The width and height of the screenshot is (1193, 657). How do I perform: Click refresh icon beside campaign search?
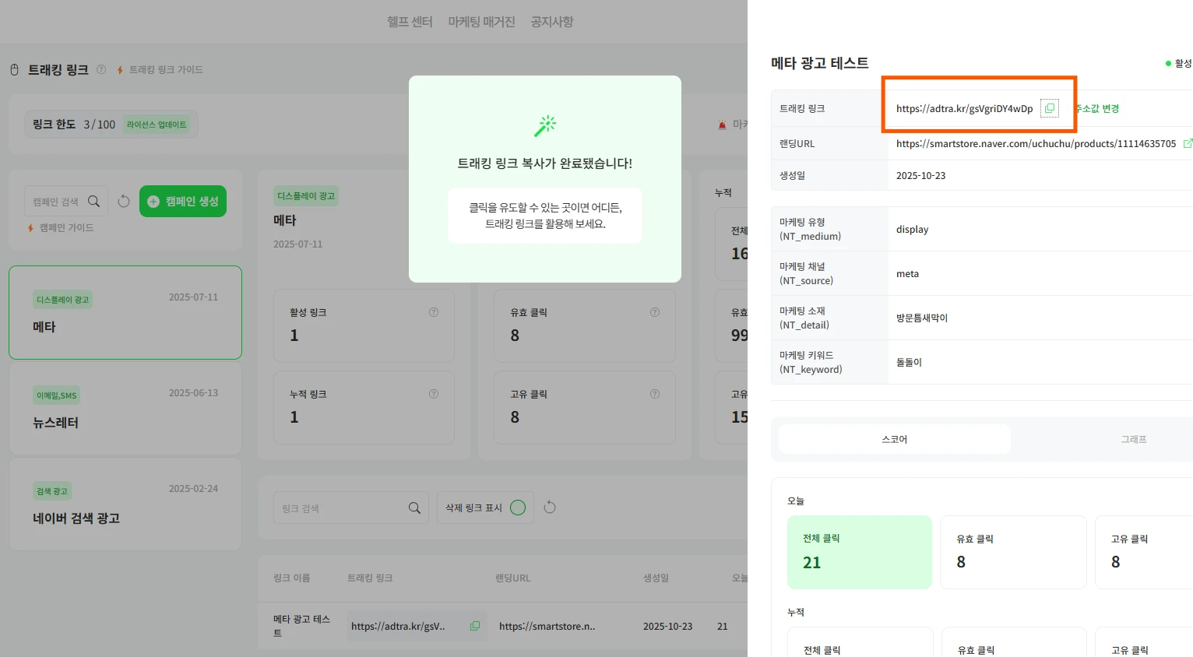(124, 202)
